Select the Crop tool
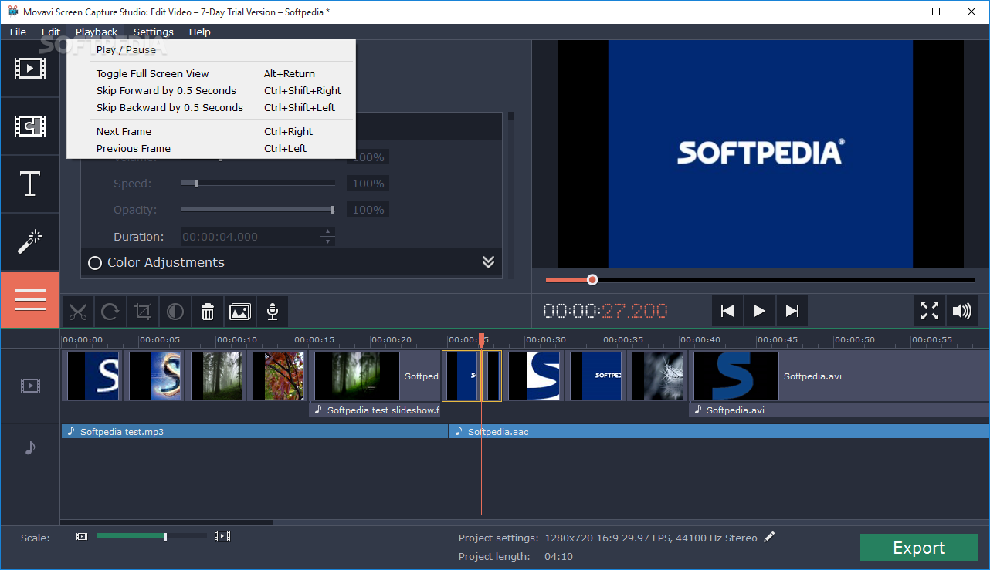The height and width of the screenshot is (570, 990). (x=143, y=312)
